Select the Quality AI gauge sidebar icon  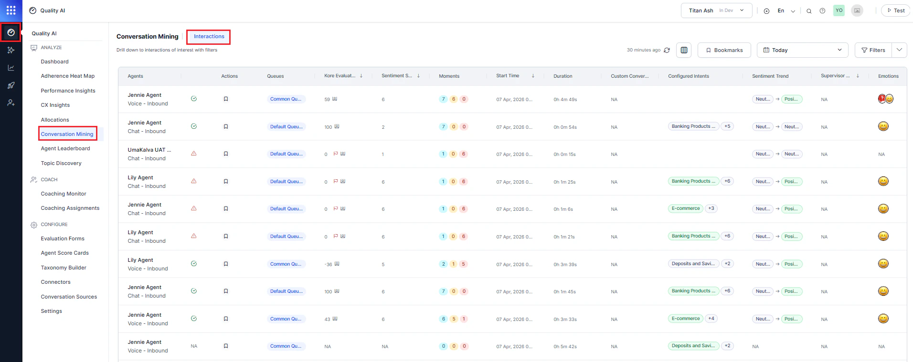pyautogui.click(x=11, y=32)
